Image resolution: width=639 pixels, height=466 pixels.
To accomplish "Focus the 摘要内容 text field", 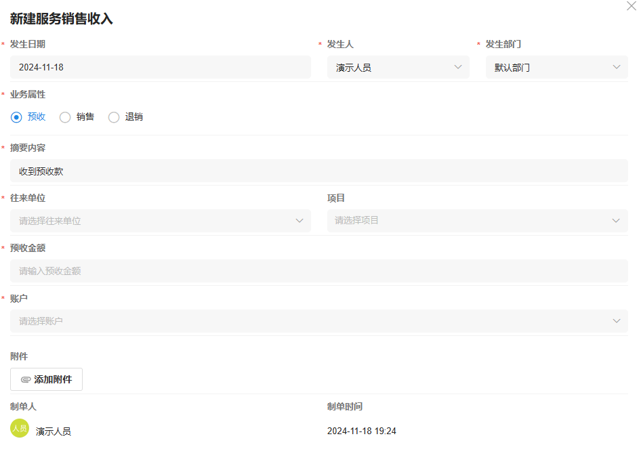I will coord(318,171).
